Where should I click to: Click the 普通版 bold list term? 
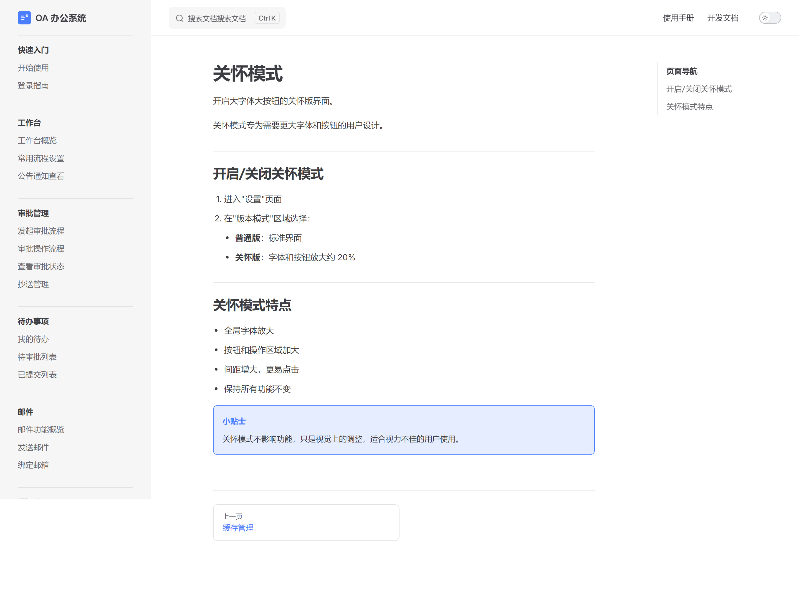point(247,238)
